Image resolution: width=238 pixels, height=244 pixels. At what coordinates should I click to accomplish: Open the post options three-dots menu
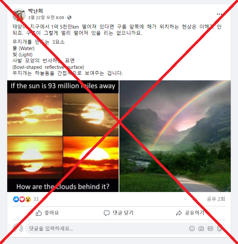[x=219, y=14]
